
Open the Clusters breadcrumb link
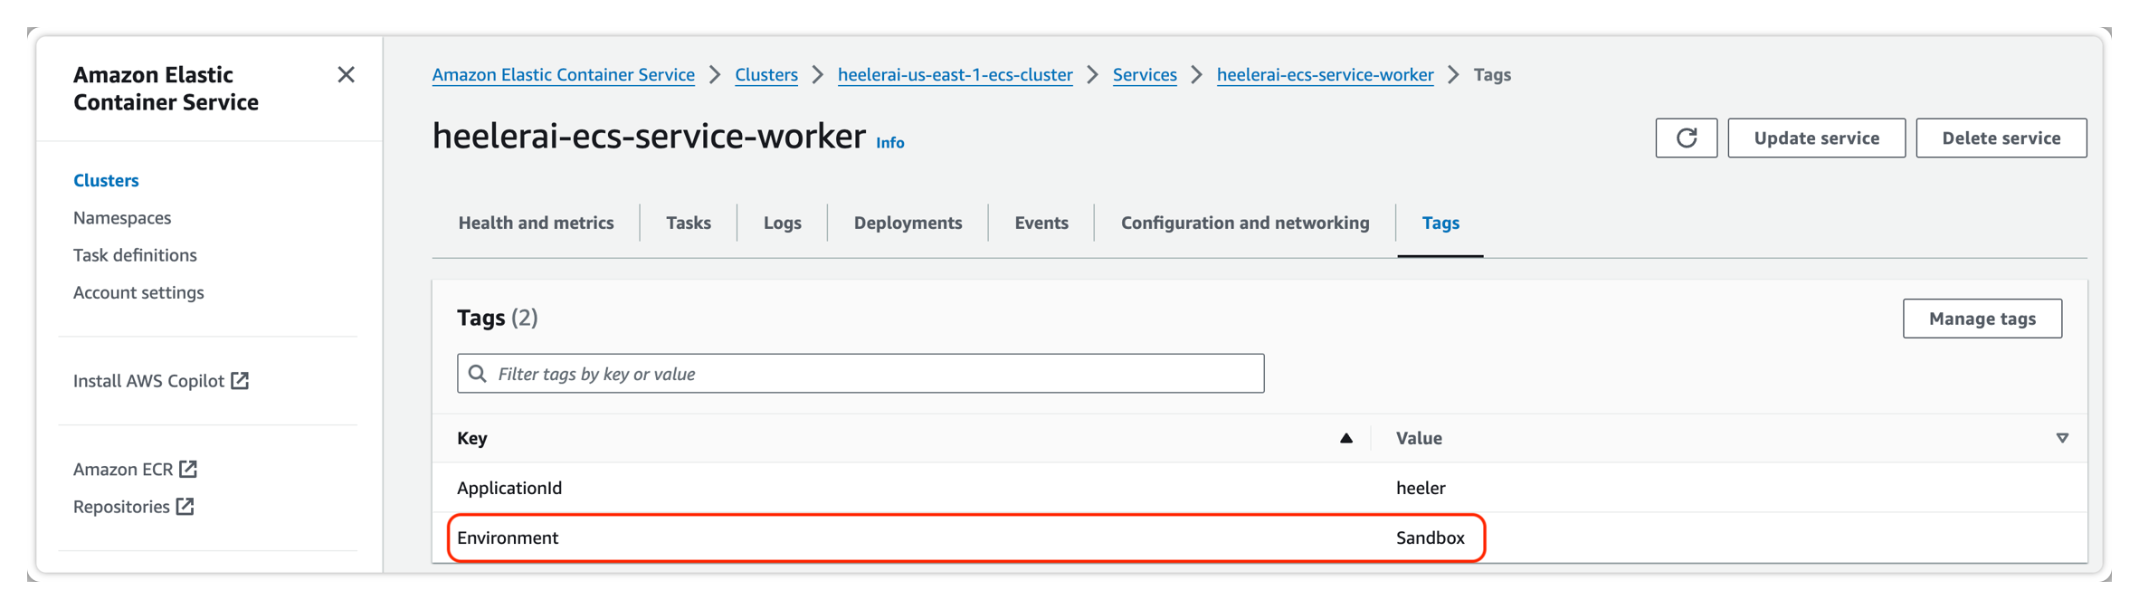coord(766,75)
